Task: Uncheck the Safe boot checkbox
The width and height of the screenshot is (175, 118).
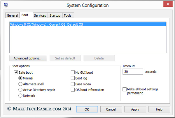Action: [16, 73]
